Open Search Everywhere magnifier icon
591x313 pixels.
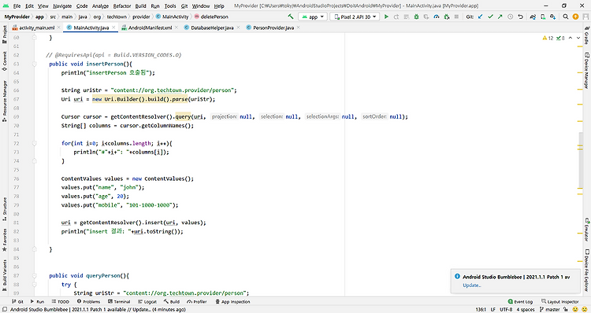coord(565,17)
